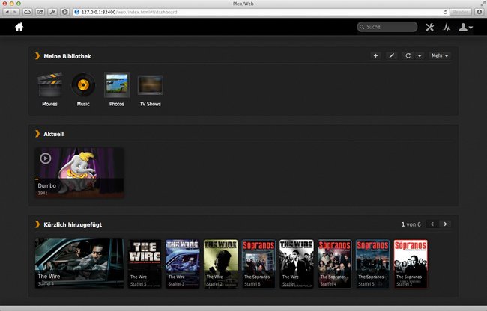Open the activity status pulse icon
This screenshot has width=487, height=311.
(447, 27)
